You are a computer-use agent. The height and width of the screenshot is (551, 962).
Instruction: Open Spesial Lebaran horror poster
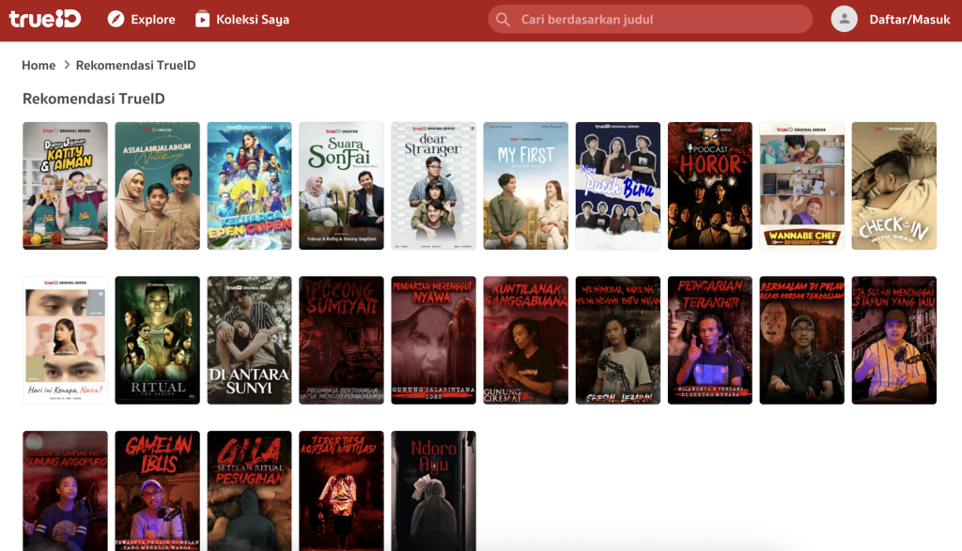point(618,340)
